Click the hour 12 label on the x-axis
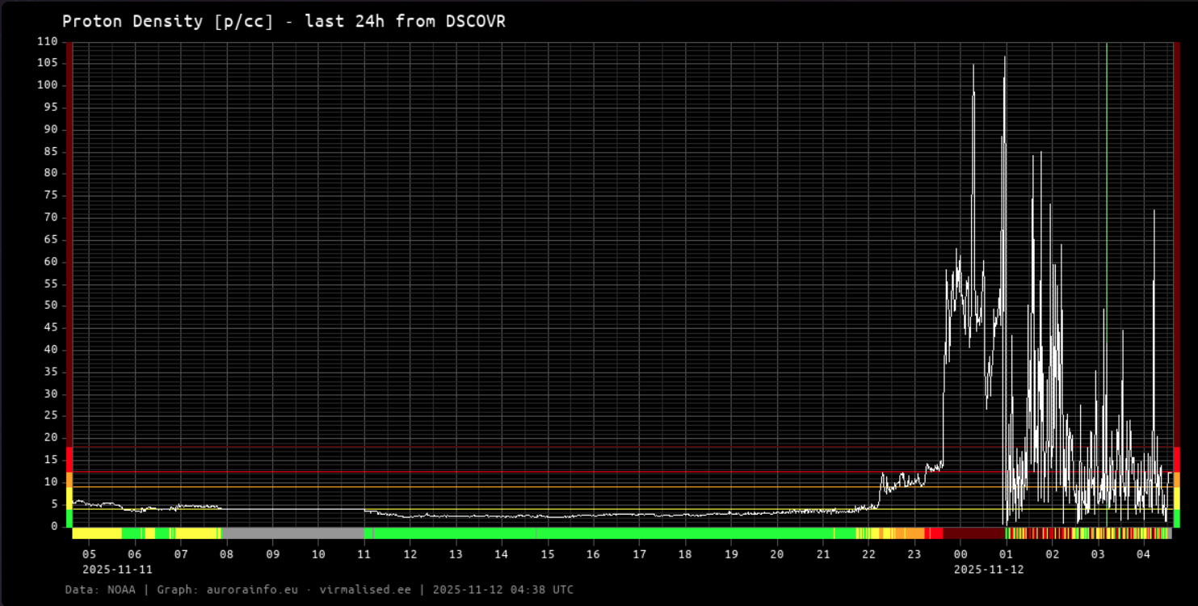 410,554
